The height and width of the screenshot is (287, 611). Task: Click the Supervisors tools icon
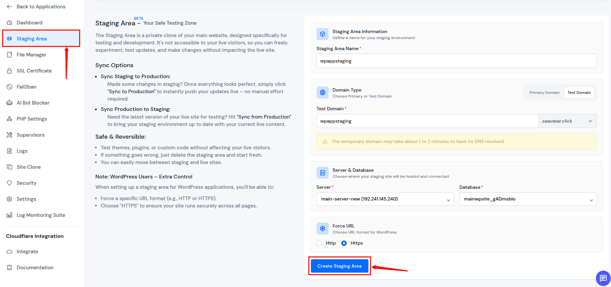tap(9, 135)
